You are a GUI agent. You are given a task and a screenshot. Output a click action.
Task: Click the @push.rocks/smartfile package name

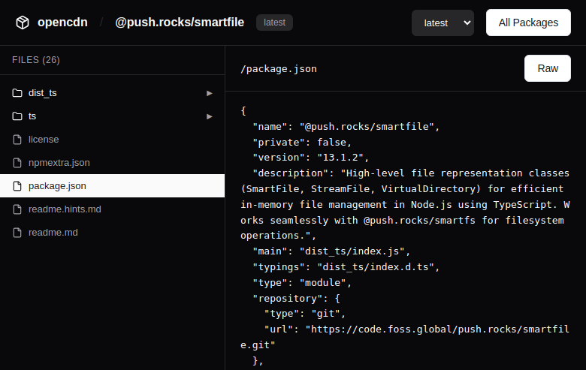(x=180, y=23)
